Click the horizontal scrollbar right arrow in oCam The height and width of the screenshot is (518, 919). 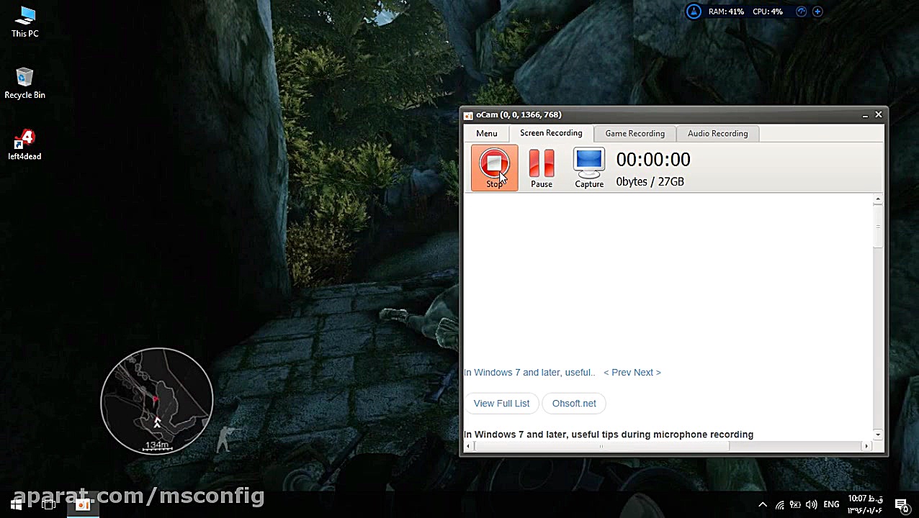[866, 447]
